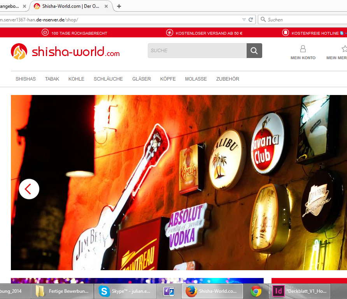Open Mein Konto user icon
The height and width of the screenshot is (299, 347).
[x=303, y=49]
